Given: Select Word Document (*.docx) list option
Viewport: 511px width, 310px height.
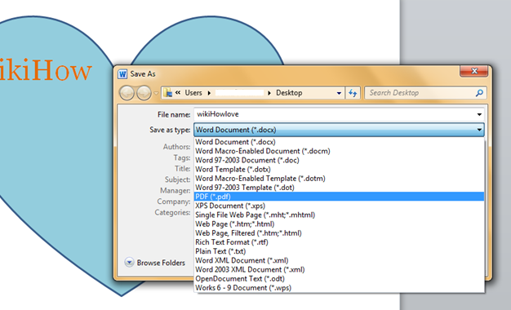Looking at the screenshot, I should pyautogui.click(x=339, y=142).
